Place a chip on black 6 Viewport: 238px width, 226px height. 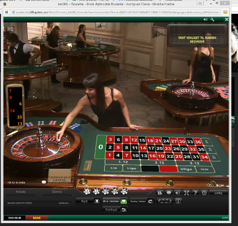click(x=118, y=139)
